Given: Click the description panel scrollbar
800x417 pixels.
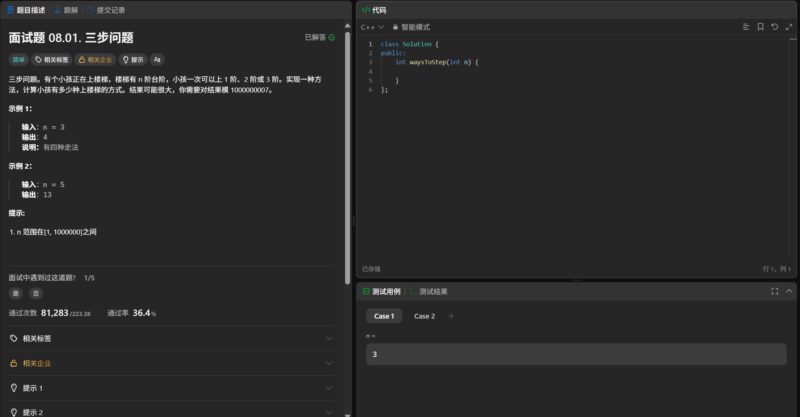Looking at the screenshot, I should click(347, 158).
